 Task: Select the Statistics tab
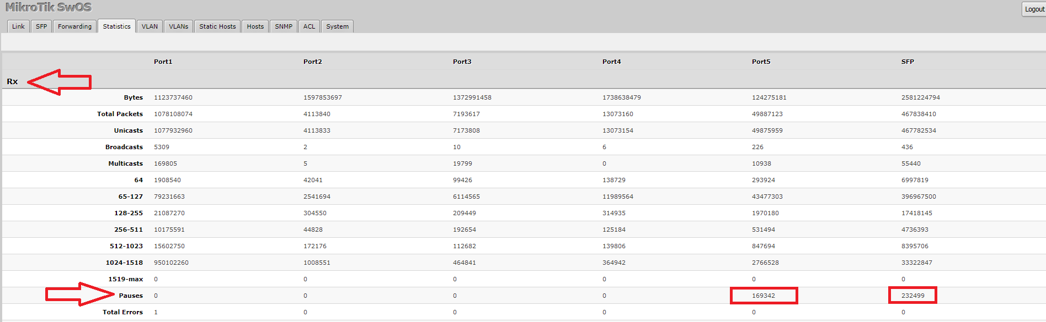pos(116,26)
